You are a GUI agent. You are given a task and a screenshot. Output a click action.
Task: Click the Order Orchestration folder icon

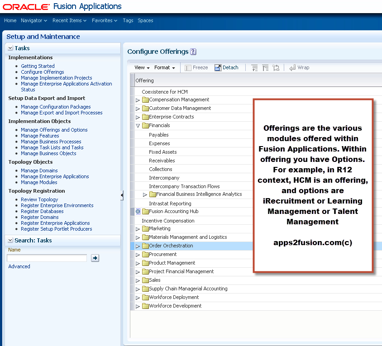tap(145, 246)
